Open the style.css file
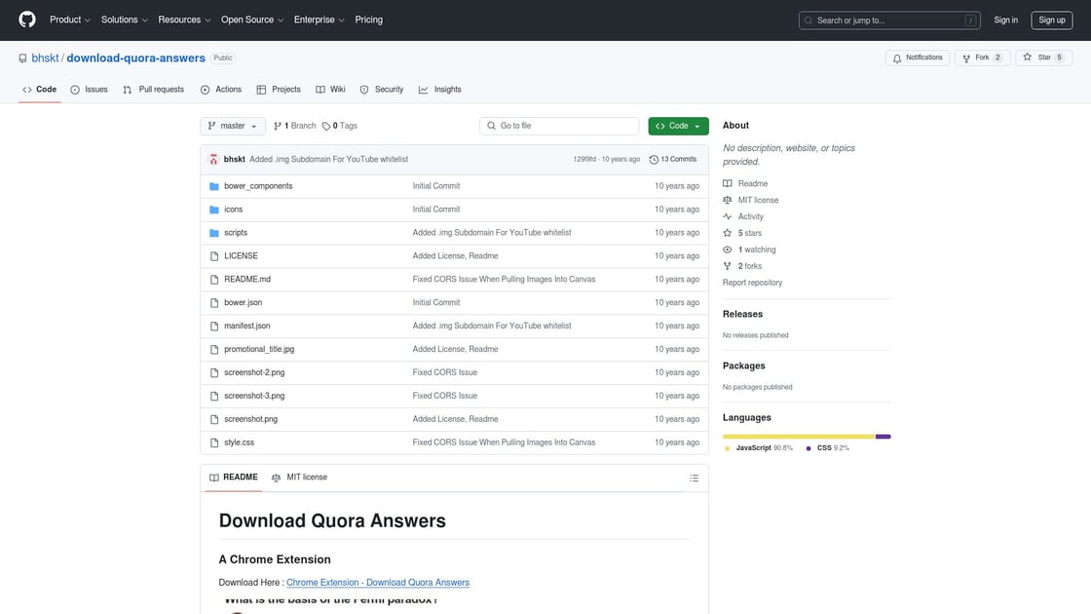Screen dimensions: 1091x614 tap(239, 442)
